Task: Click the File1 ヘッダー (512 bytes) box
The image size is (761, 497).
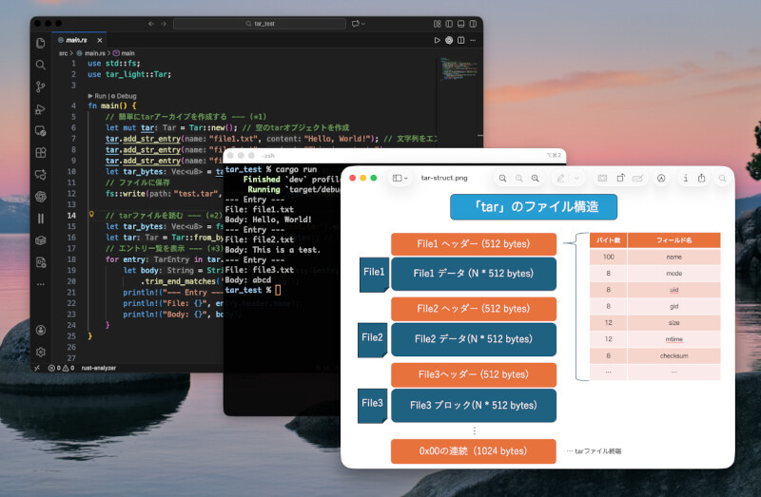Action: [474, 244]
